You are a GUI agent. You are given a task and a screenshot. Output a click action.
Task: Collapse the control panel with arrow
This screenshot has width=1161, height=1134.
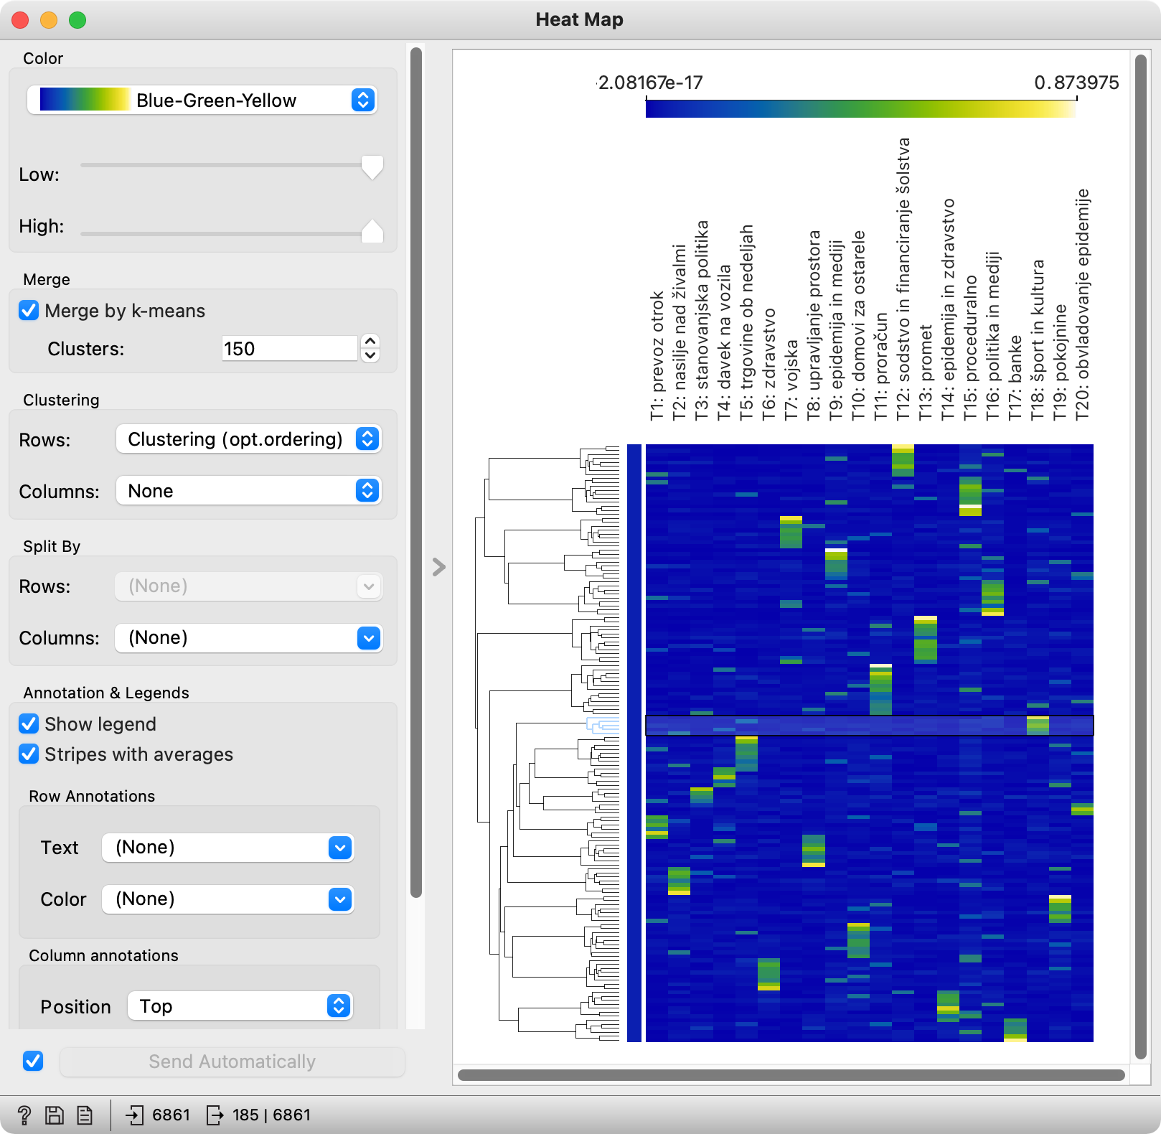tap(439, 567)
